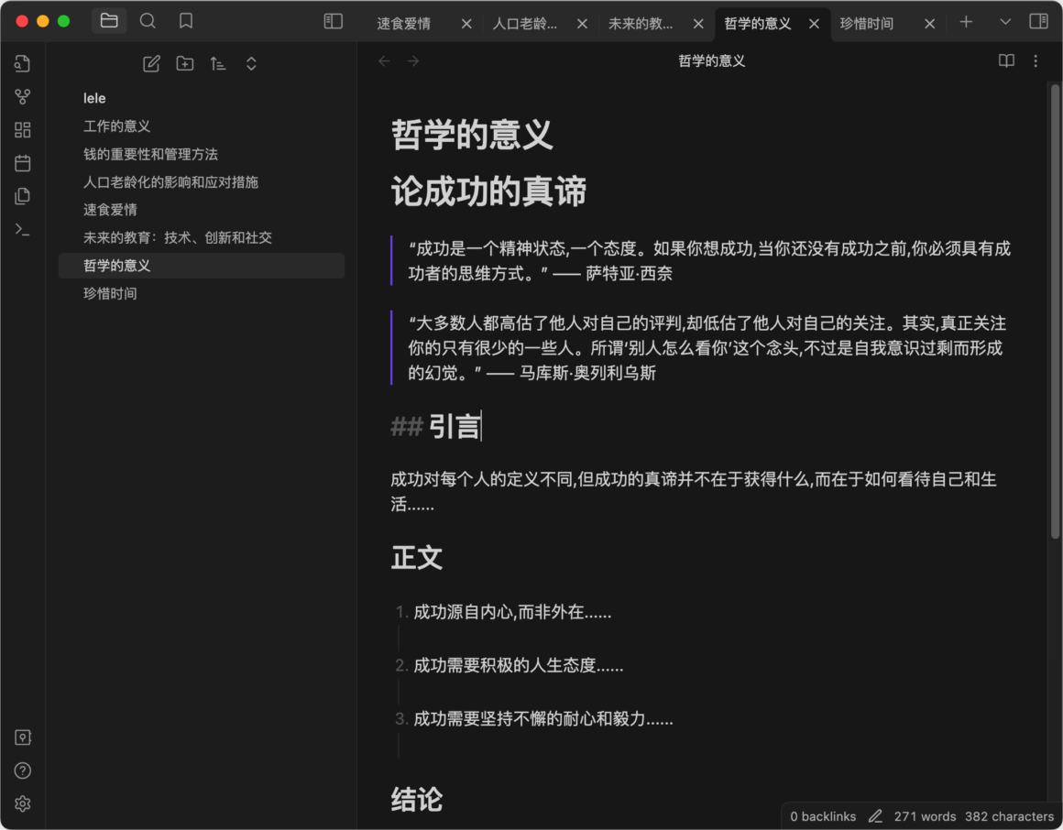Create a new folder icon
Screen dimensions: 1063x830
(184, 64)
